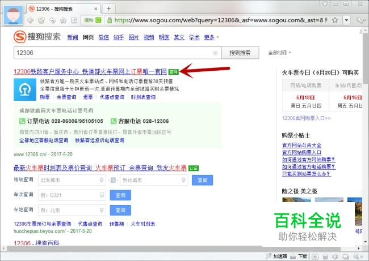The image size is (369, 261).
Task: Open the 最新火车票时刻表及票价查询 result link
Action: click(x=100, y=168)
